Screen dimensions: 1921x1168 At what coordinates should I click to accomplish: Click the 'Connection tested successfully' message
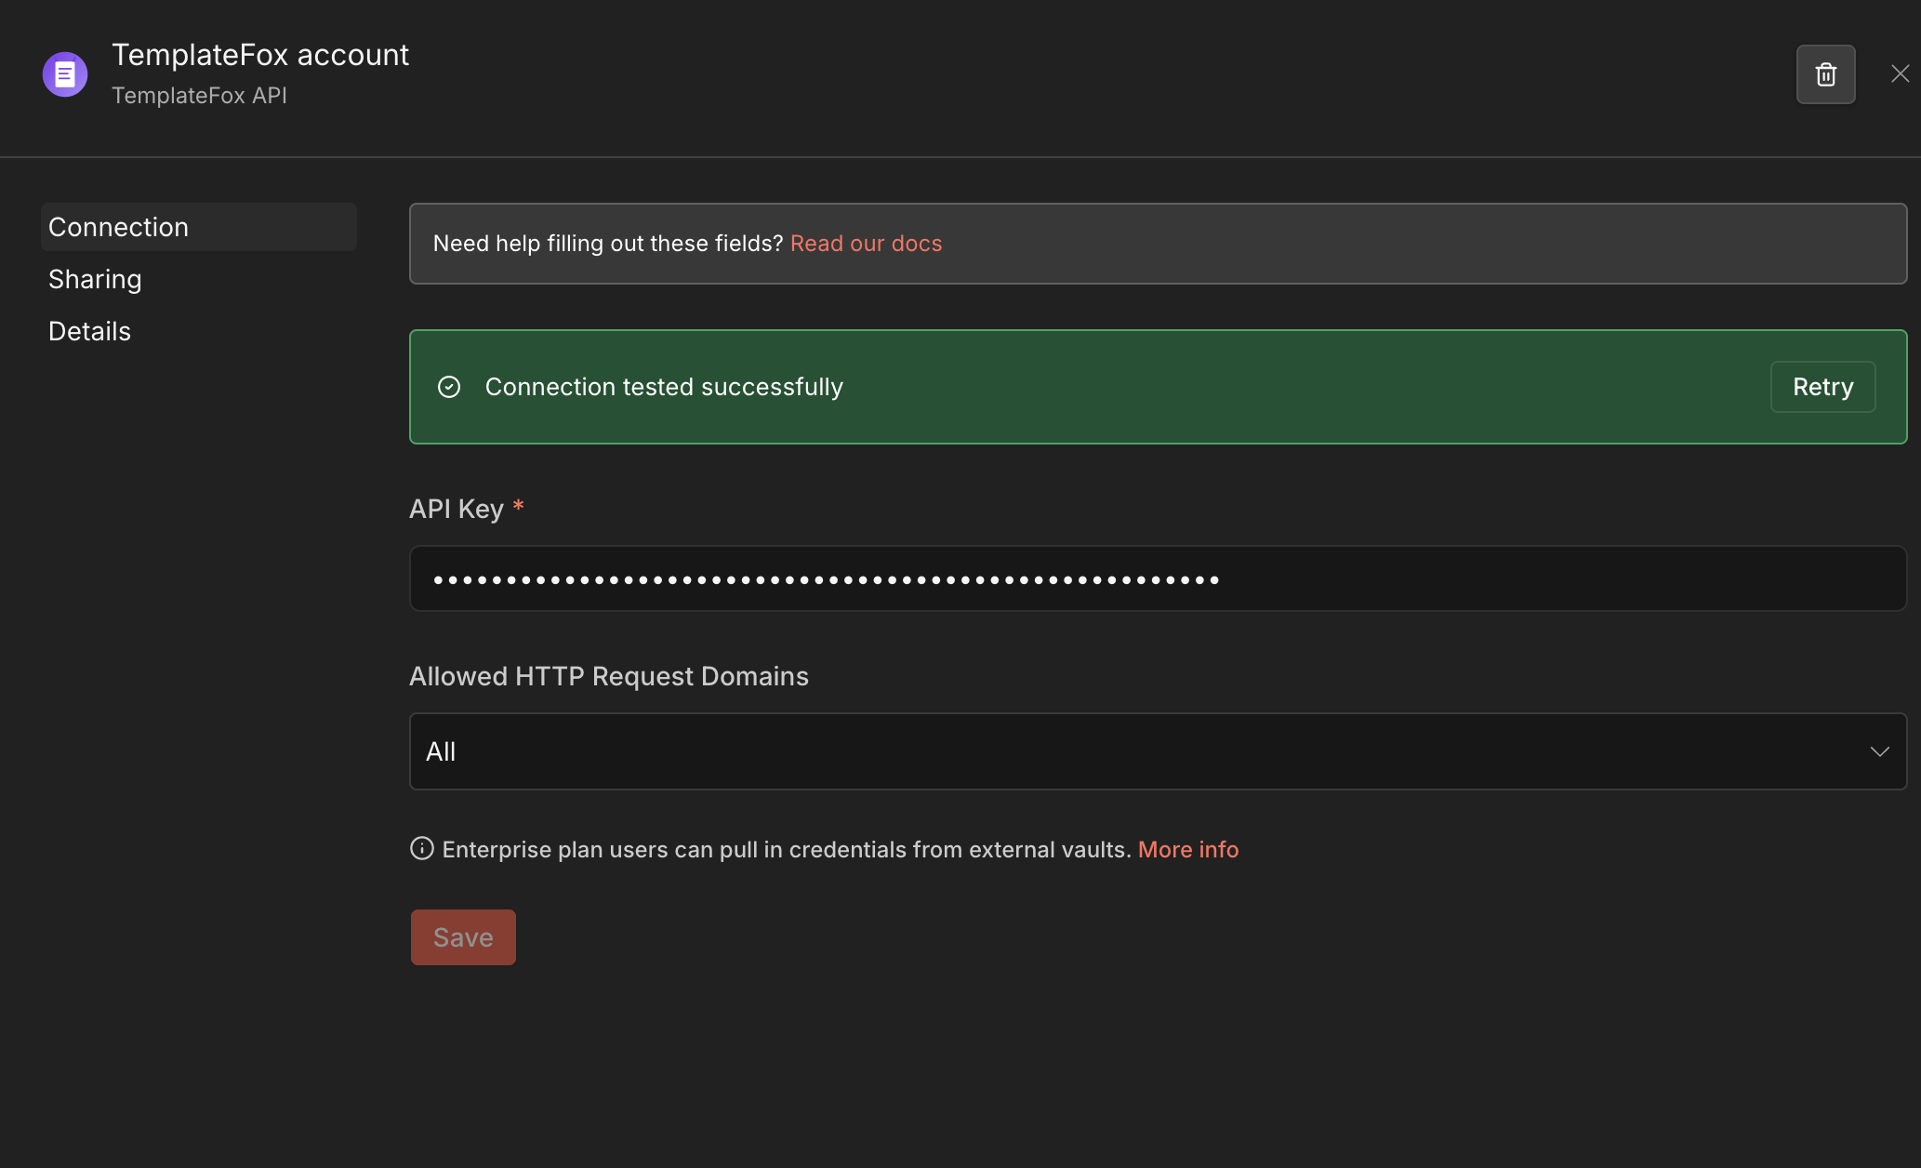(664, 387)
